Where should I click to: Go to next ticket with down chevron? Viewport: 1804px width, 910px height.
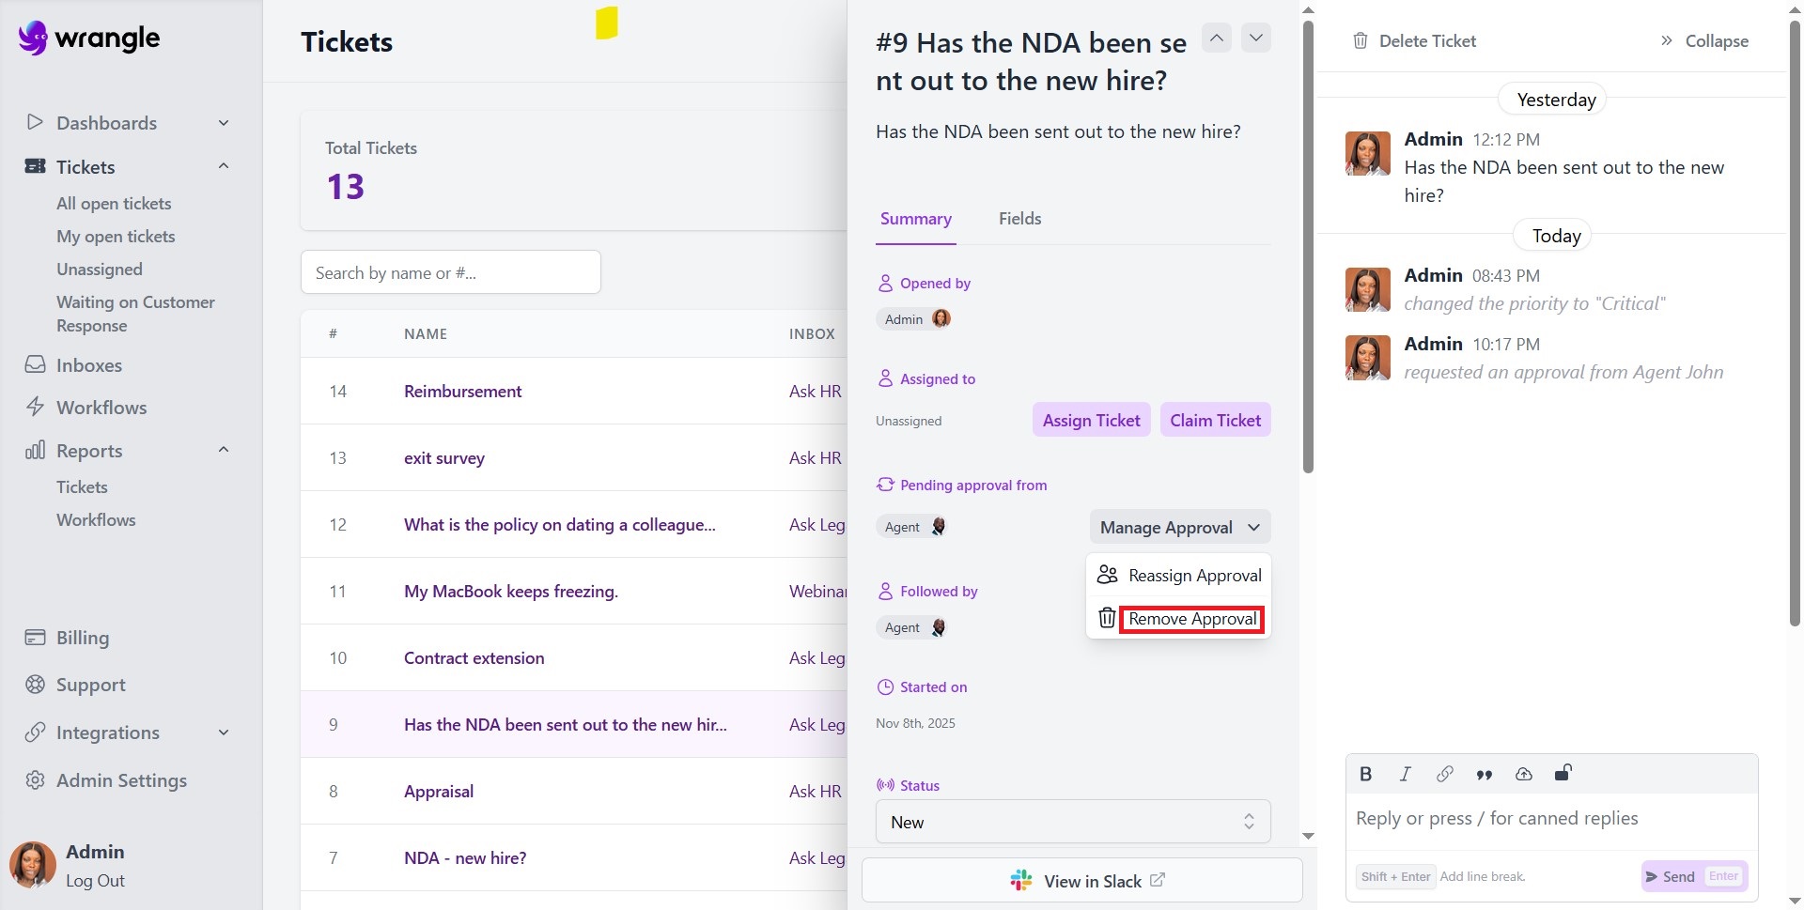pyautogui.click(x=1255, y=39)
